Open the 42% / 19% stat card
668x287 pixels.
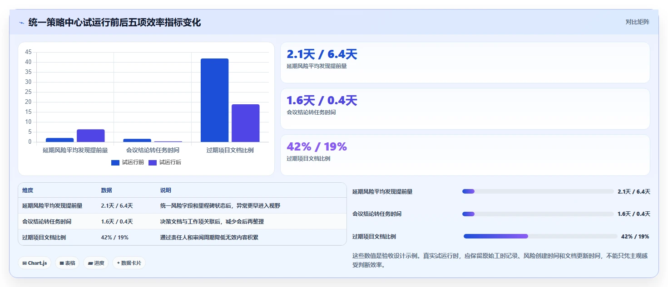coord(465,155)
